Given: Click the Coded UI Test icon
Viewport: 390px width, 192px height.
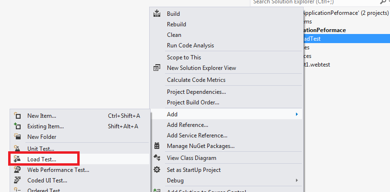Looking at the screenshot, I should click(18, 181).
